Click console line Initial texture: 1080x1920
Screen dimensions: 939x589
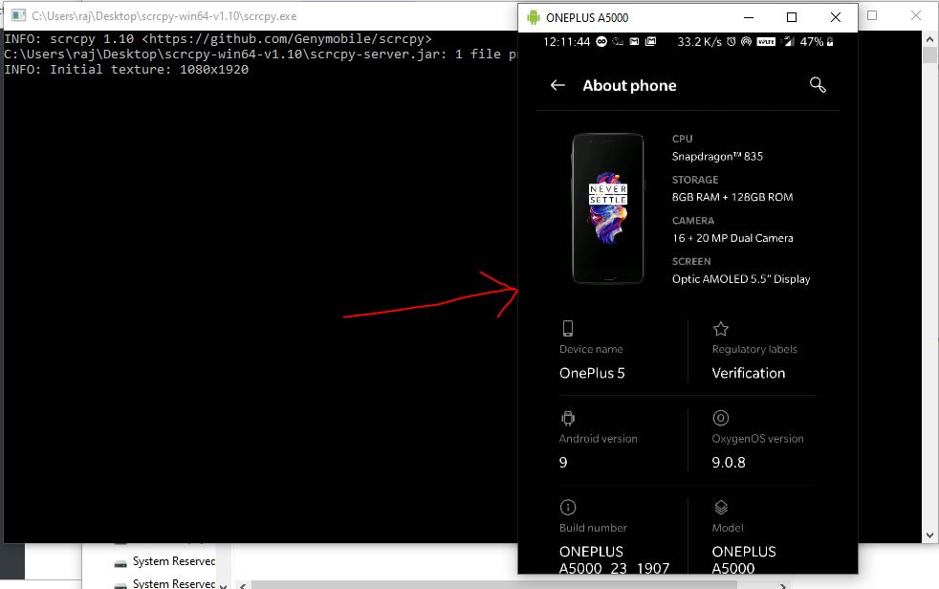pos(126,70)
